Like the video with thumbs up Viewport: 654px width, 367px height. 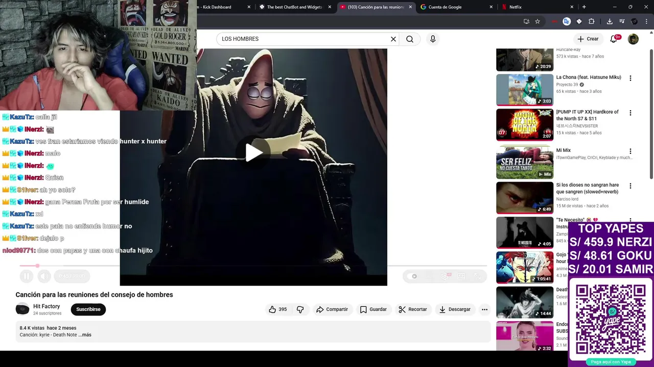click(x=278, y=309)
